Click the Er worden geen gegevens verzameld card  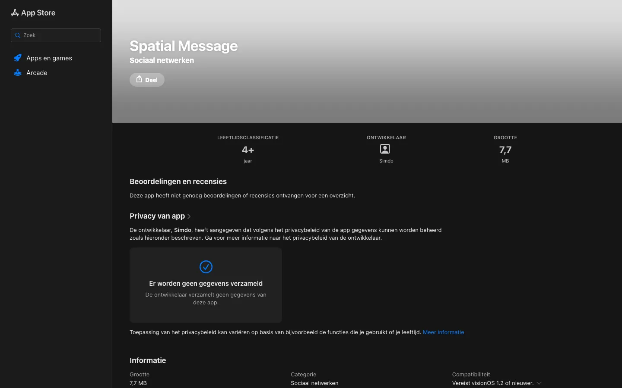click(206, 285)
